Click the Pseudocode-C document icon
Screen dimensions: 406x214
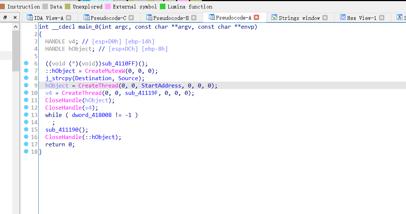[87, 17]
